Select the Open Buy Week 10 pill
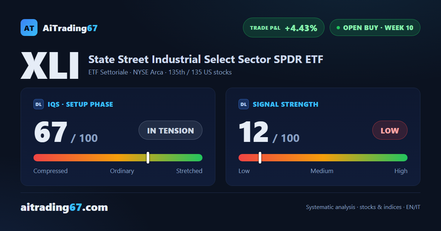This screenshot has height=231, width=441. (x=375, y=27)
